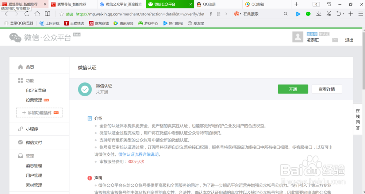Switch to the second 联想导航 tab
Viewport: 365px width, 194px height.
pos(73,4)
